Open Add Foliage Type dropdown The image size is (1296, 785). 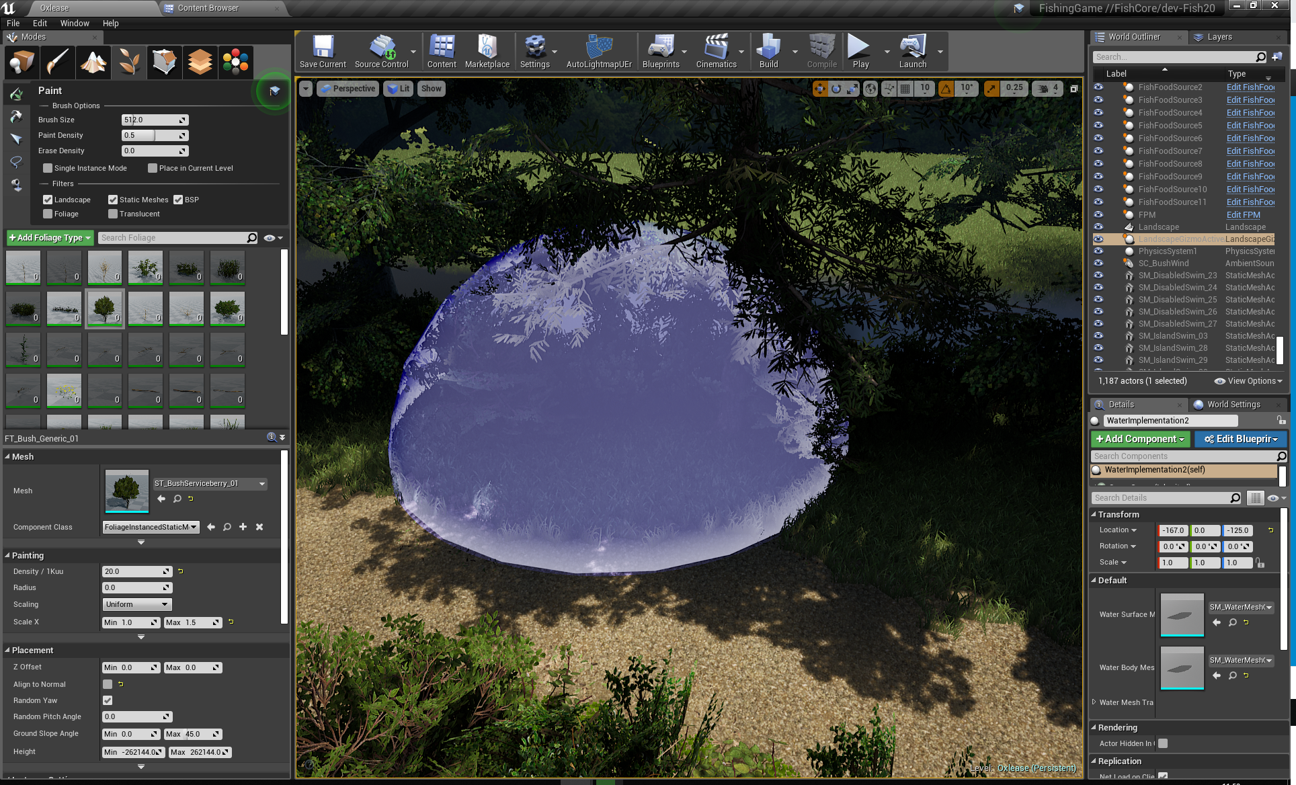tap(50, 238)
